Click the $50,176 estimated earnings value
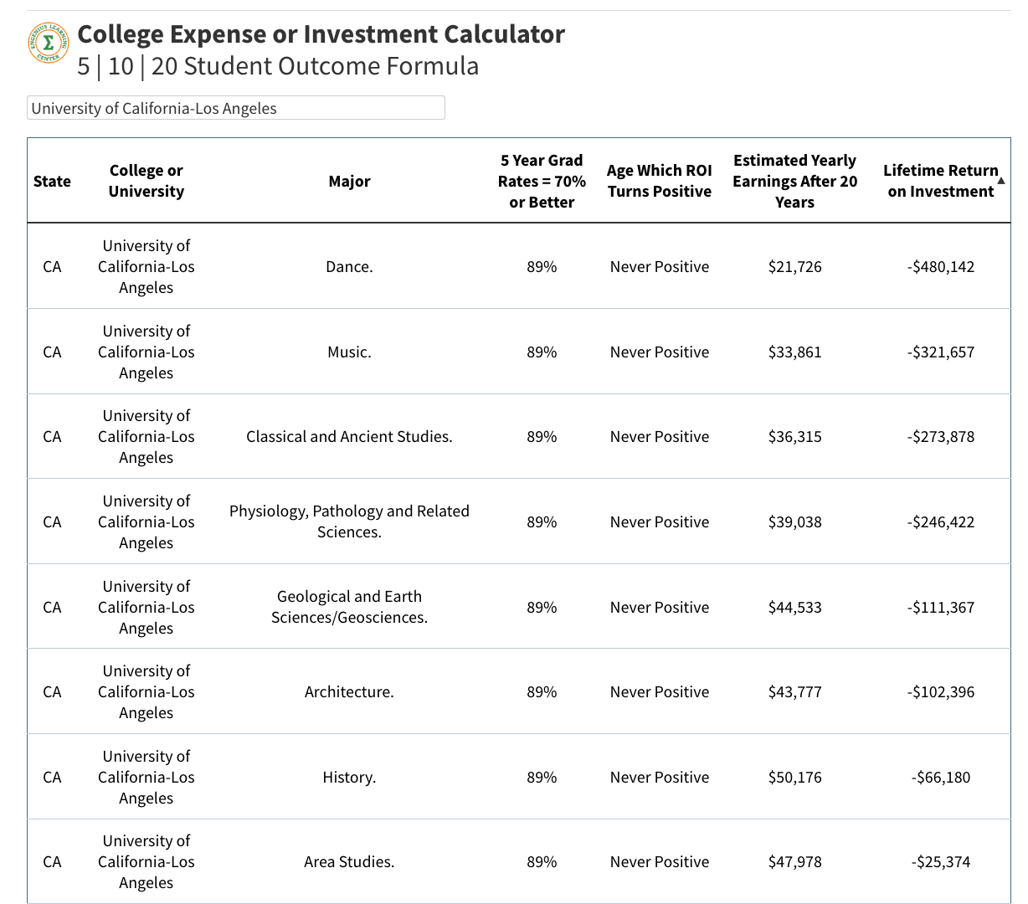This screenshot has width=1028, height=904. click(x=794, y=778)
